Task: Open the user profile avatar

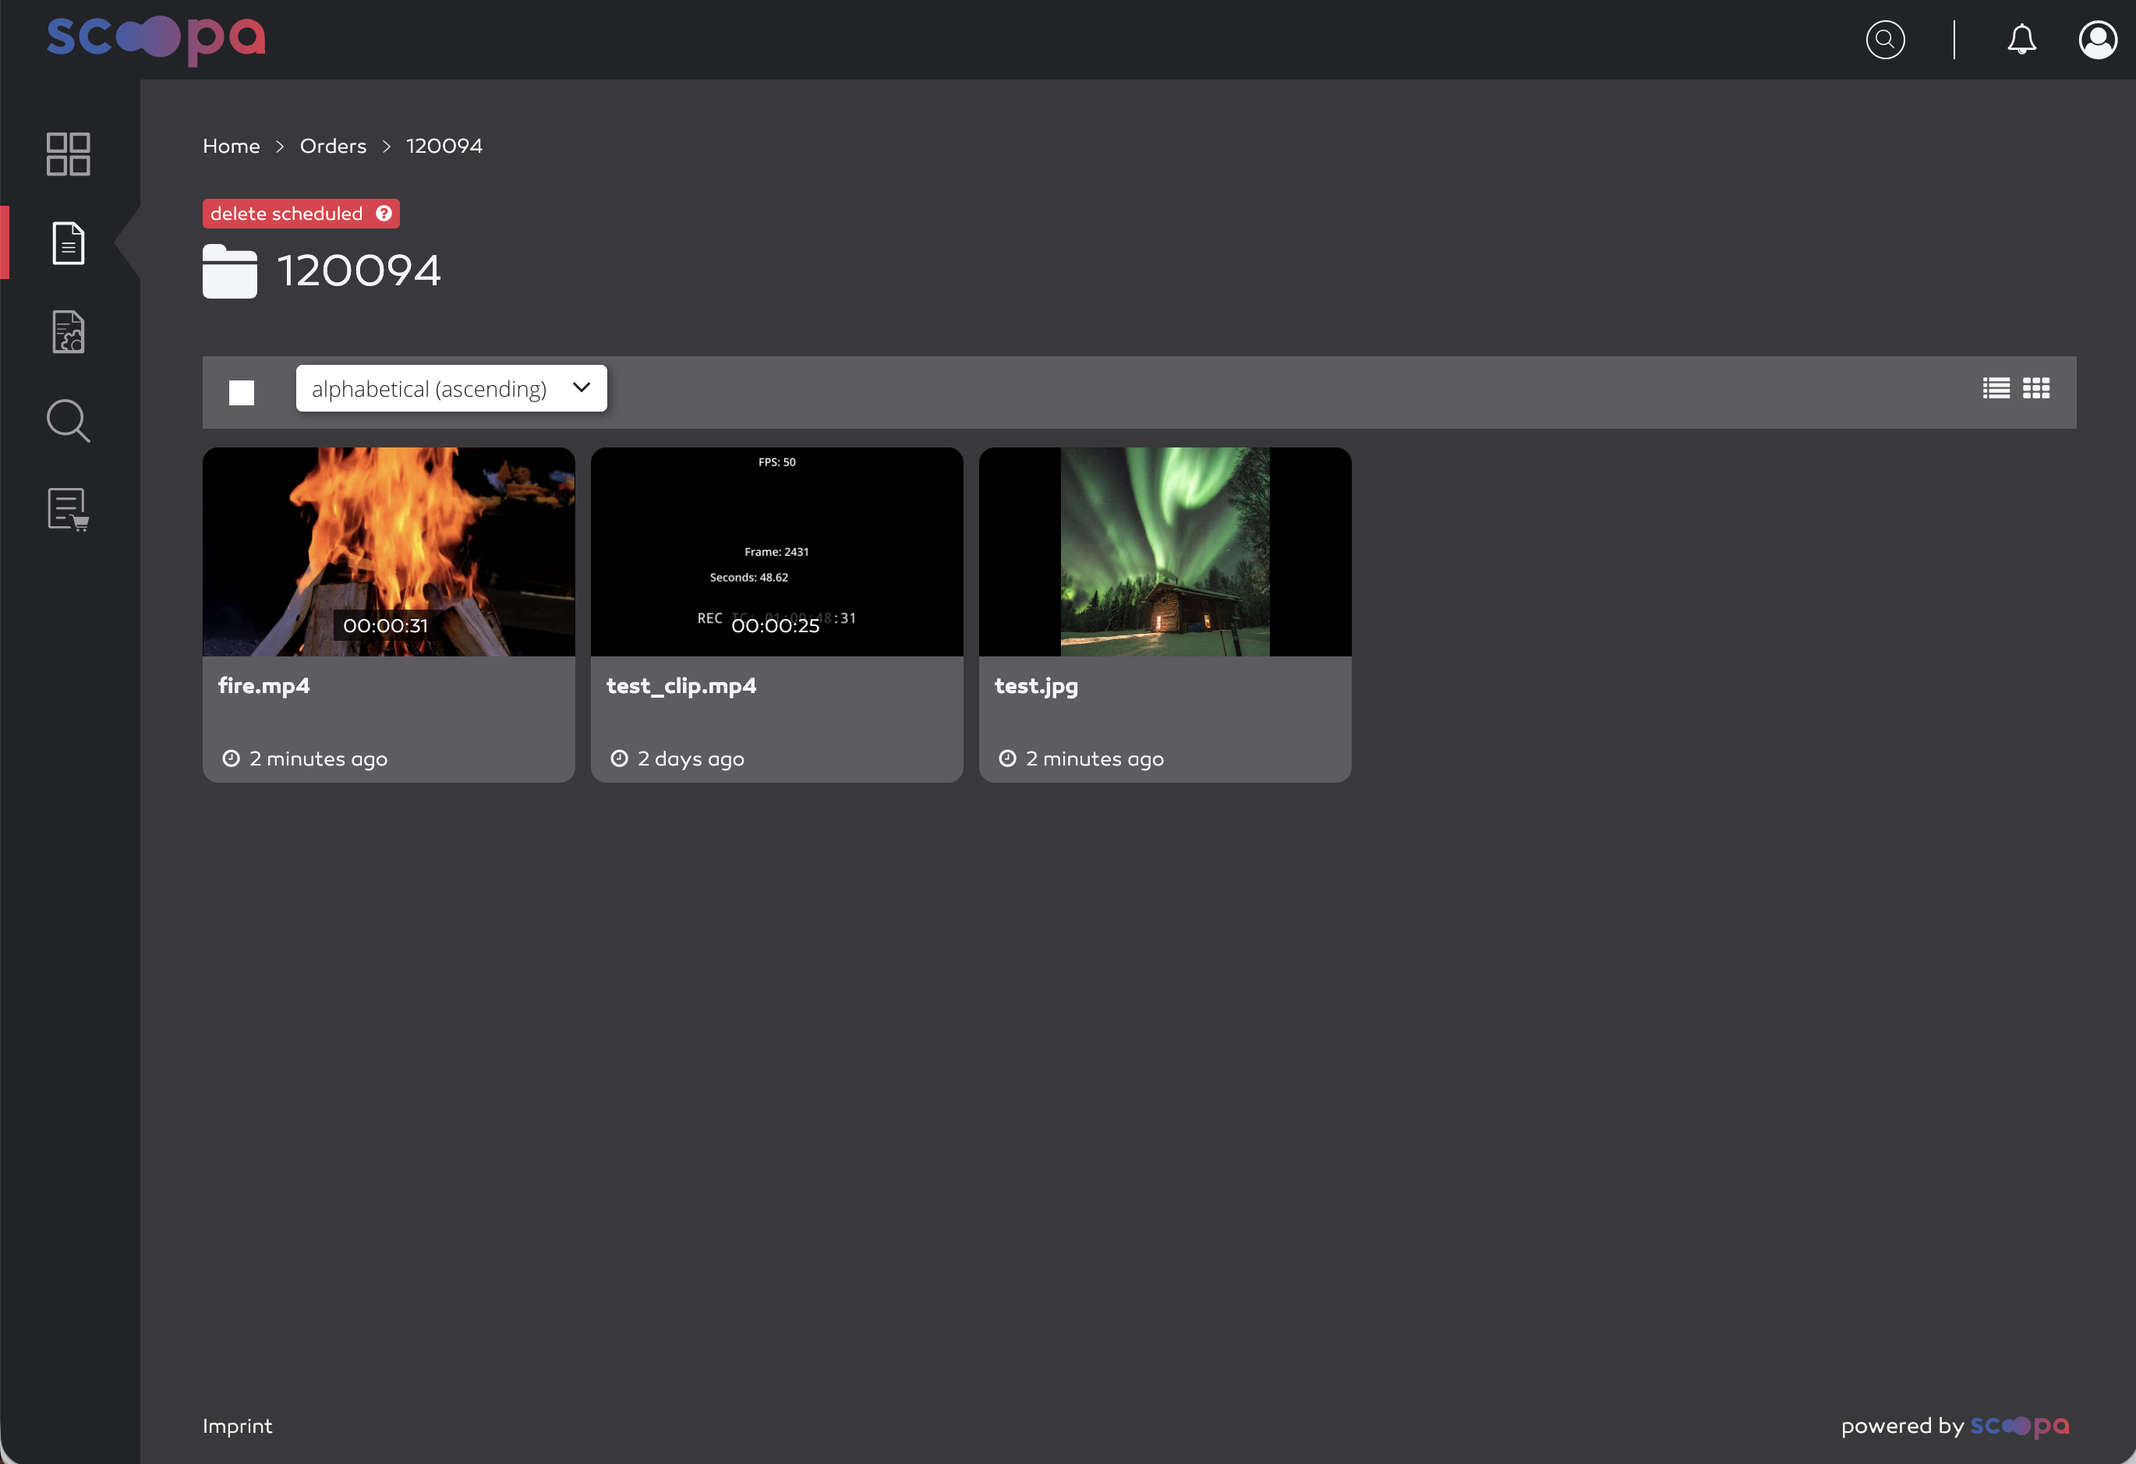Action: tap(2097, 40)
